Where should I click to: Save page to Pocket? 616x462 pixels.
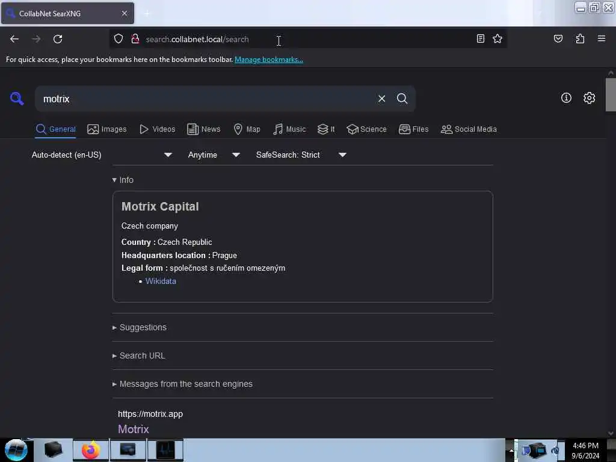558,38
